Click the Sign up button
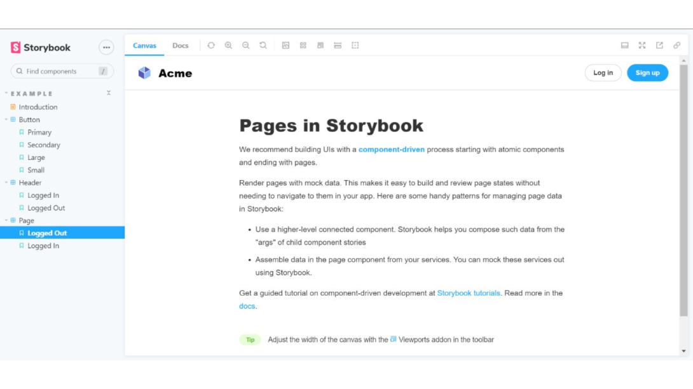 click(x=647, y=73)
